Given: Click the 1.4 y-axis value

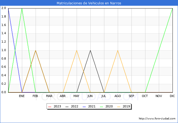Looking at the screenshot, I should (4, 33).
